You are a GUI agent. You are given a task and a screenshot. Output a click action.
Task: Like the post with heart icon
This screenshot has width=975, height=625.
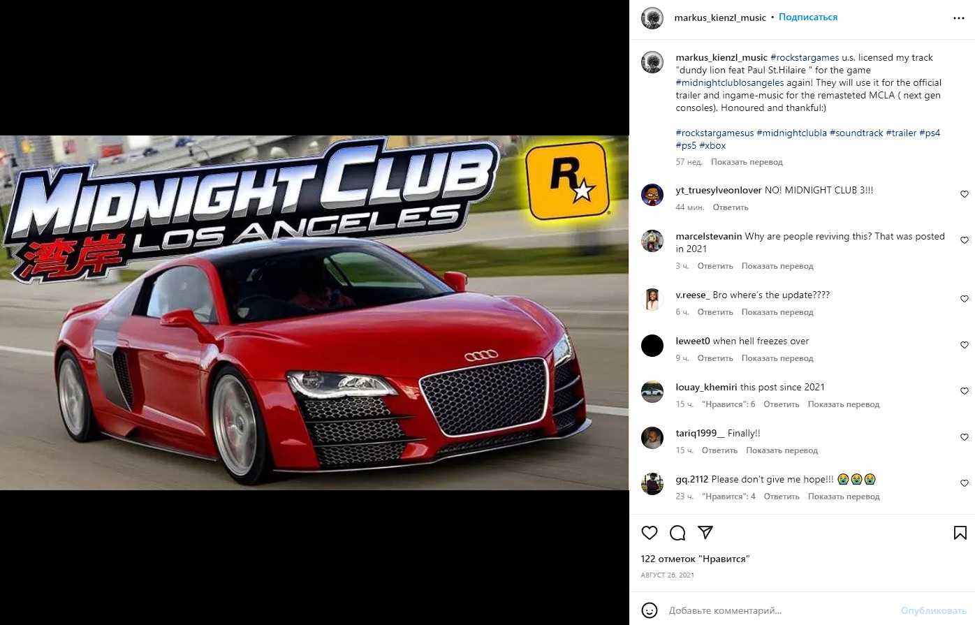(x=650, y=533)
